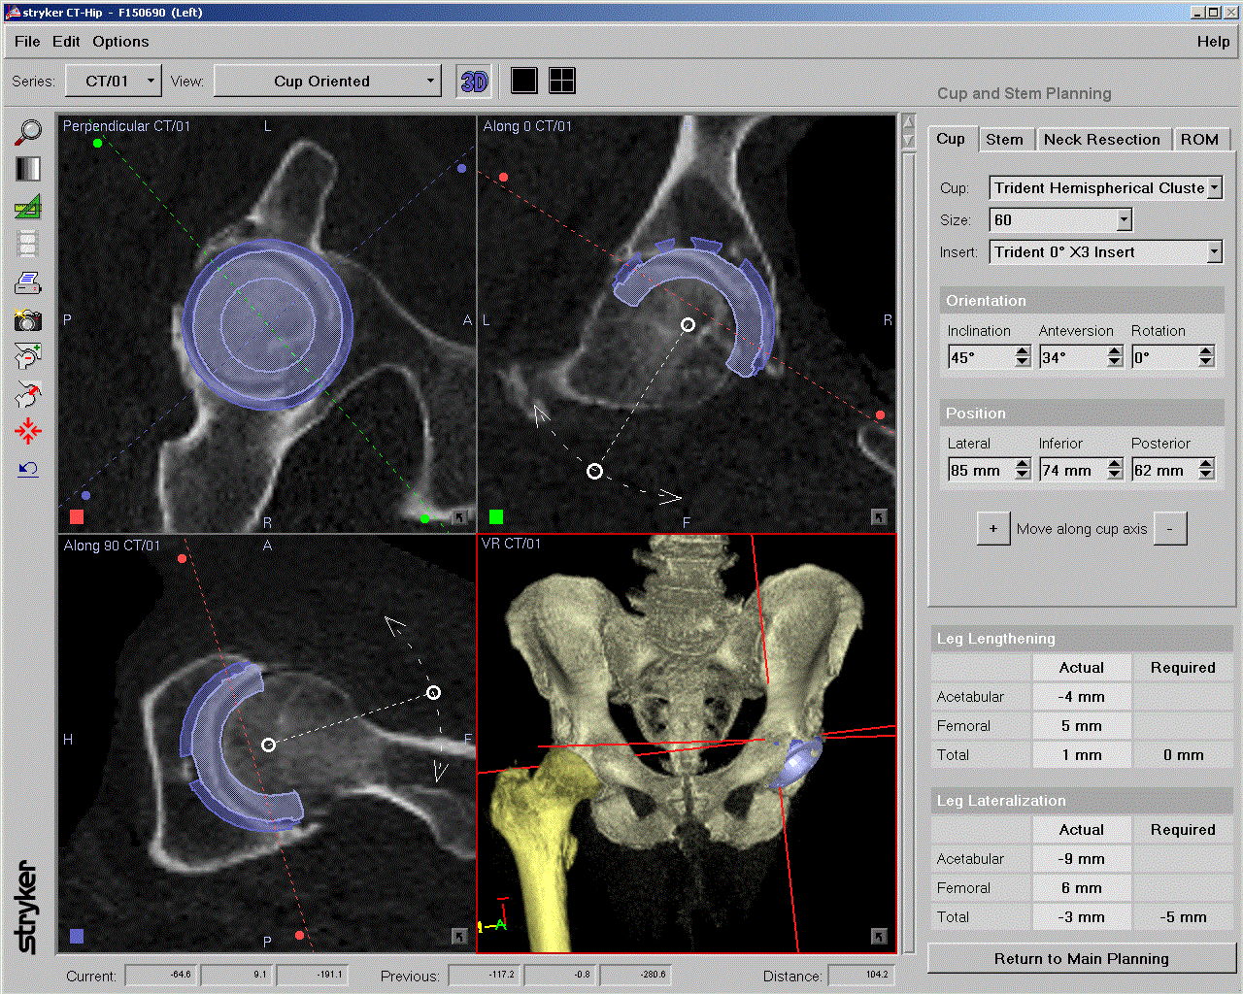This screenshot has width=1243, height=994.
Task: Adjust the Inferior 74 mm spinner arrows
Action: coord(1115,470)
